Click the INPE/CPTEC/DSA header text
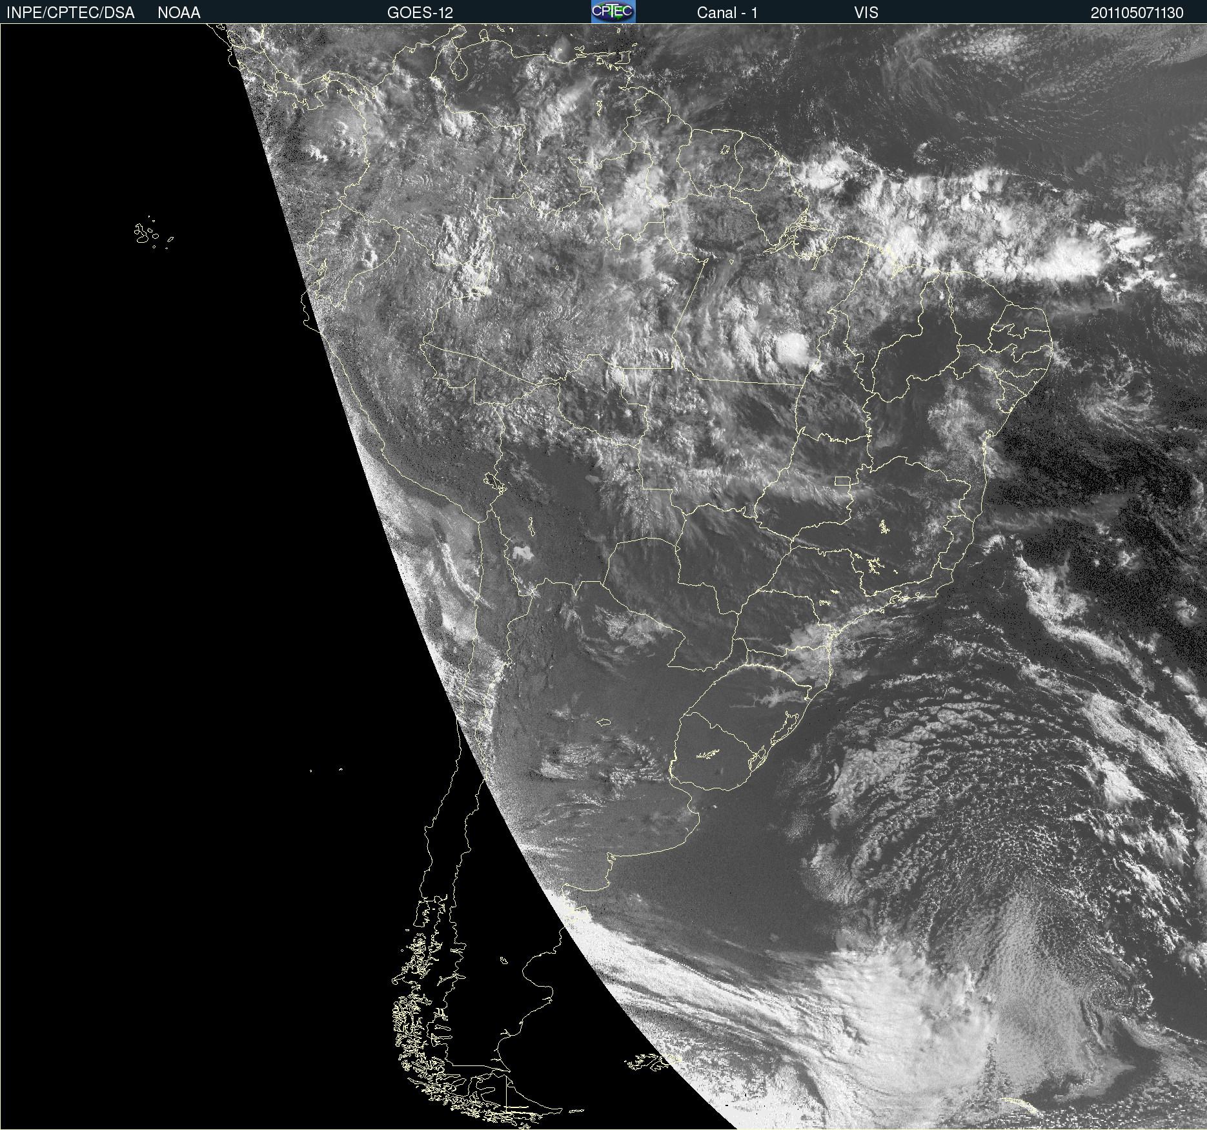This screenshot has width=1207, height=1130. 70,13
